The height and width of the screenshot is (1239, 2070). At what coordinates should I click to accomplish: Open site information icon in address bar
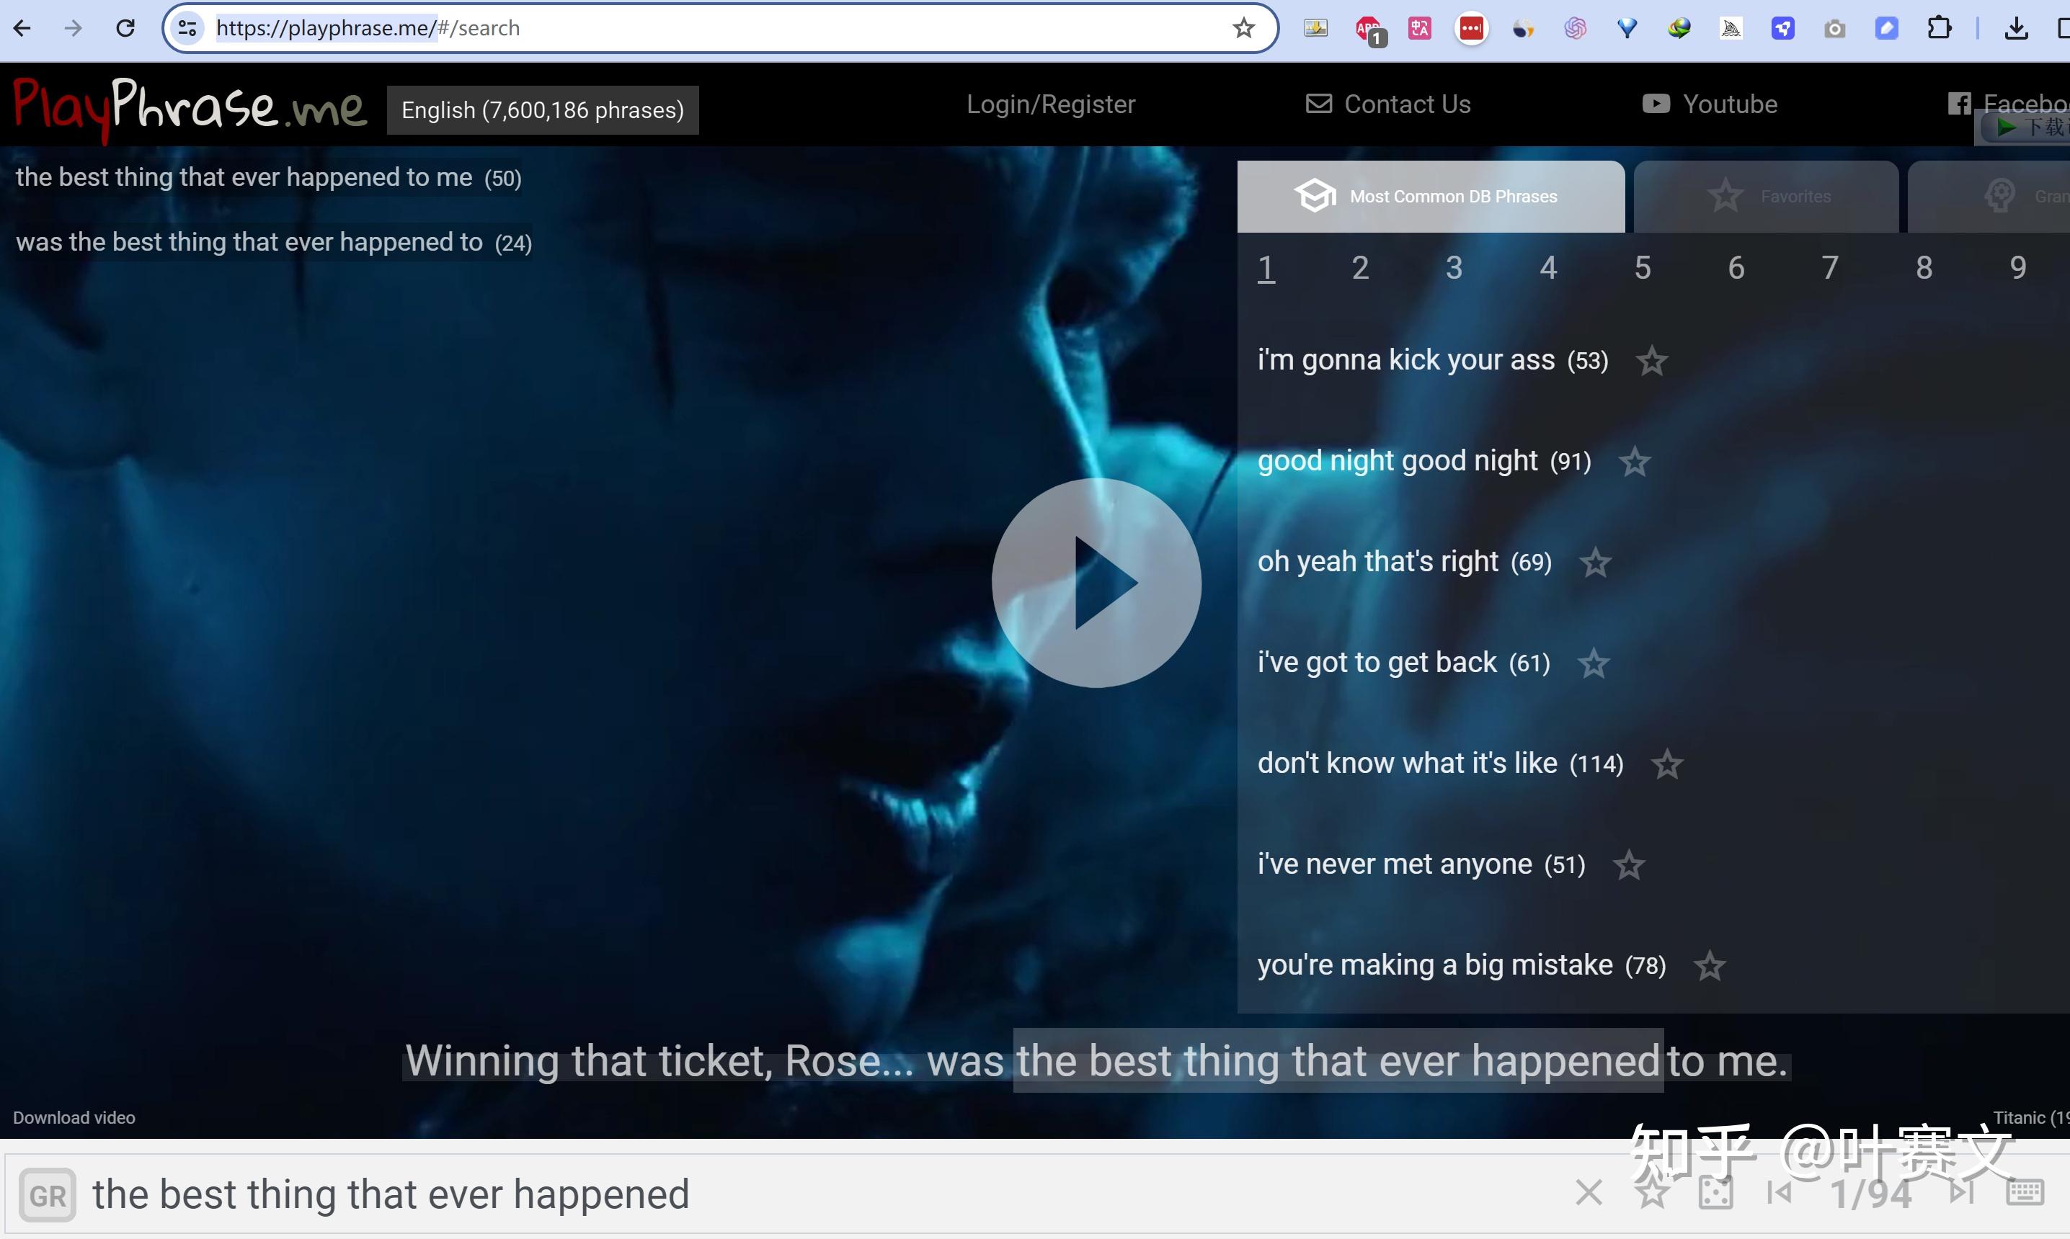187,28
